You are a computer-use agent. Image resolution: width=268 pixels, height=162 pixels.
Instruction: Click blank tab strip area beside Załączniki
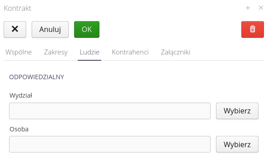[x=228, y=52]
